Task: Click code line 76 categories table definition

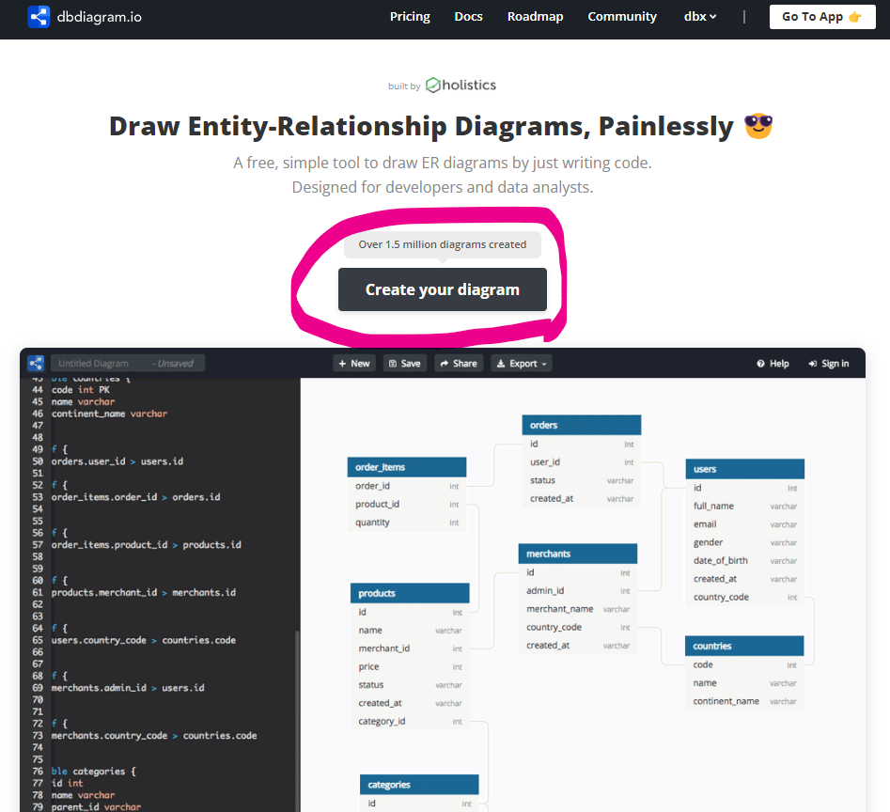Action: click(94, 772)
